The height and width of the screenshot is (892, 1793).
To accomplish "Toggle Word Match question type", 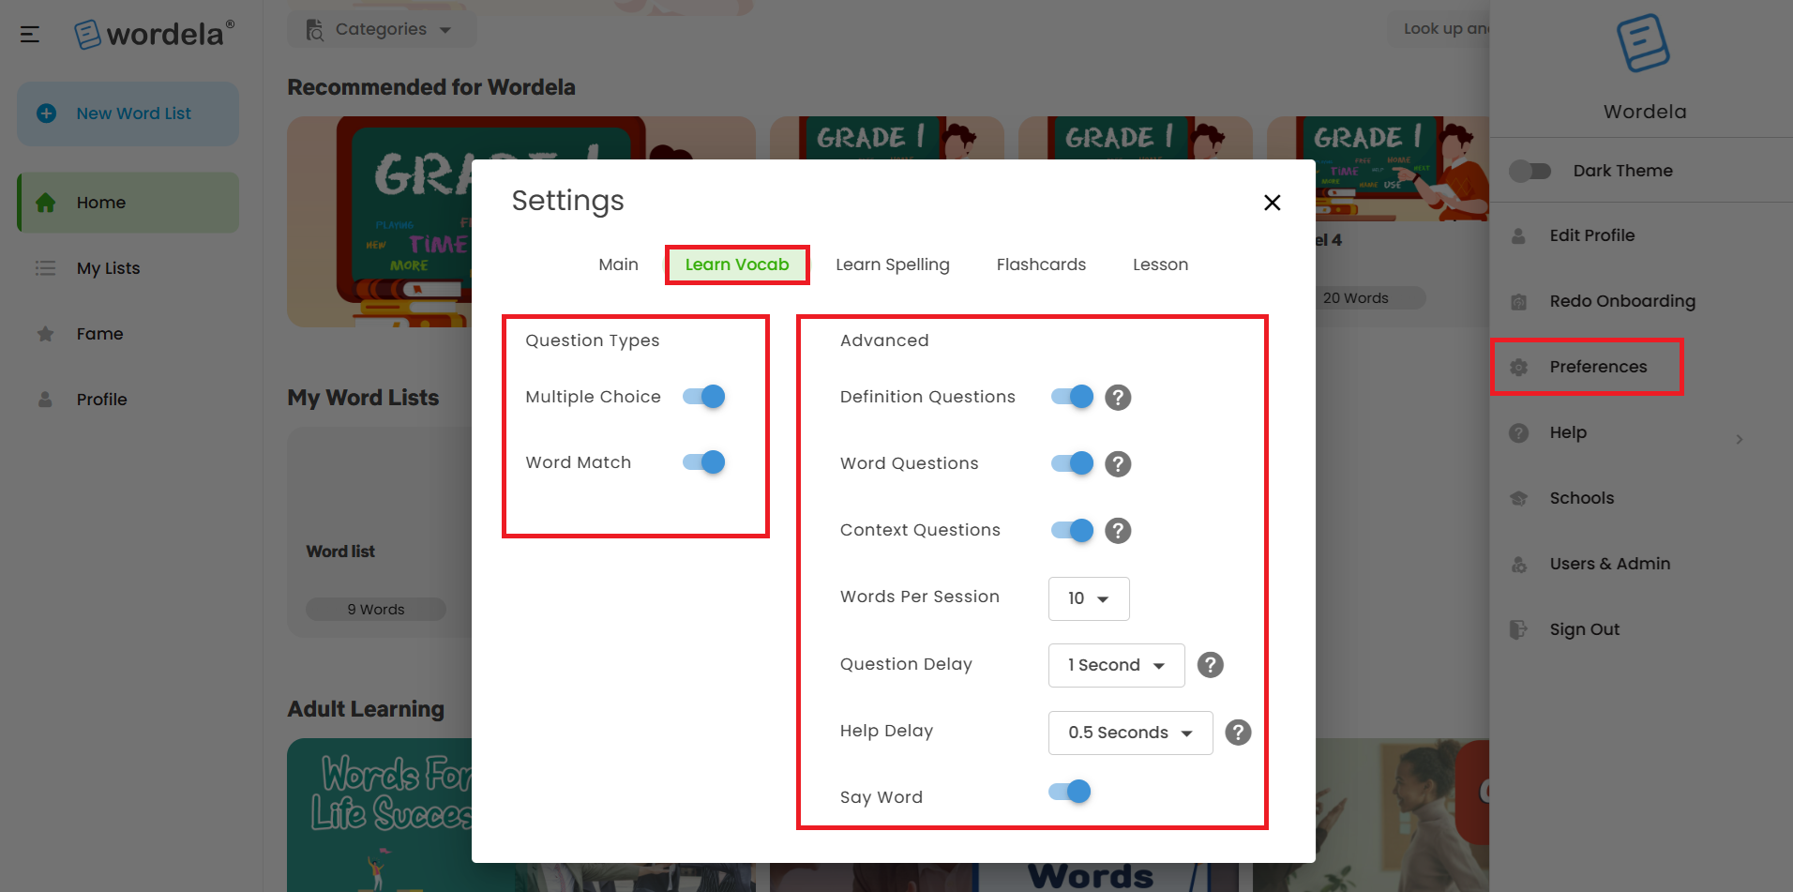I will click(x=704, y=462).
